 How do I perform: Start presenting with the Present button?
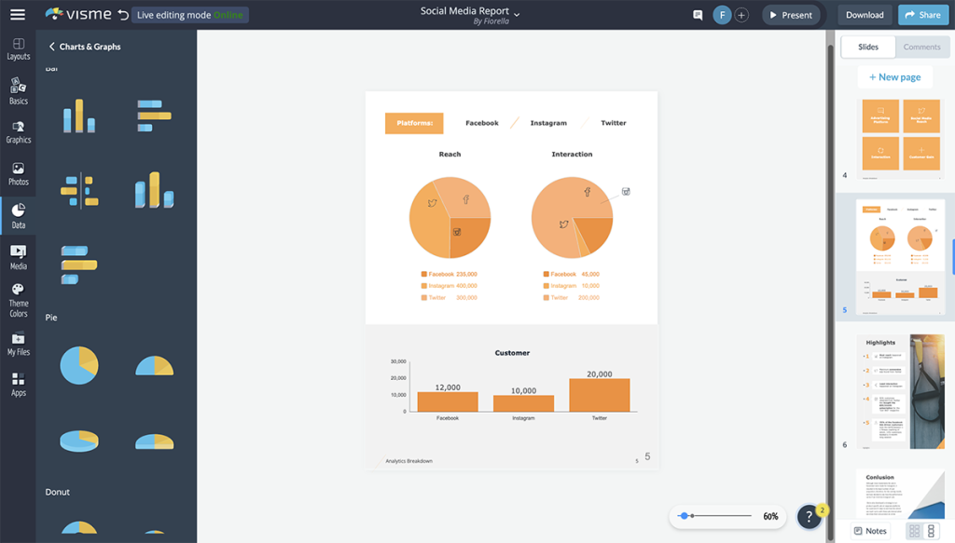coord(792,14)
